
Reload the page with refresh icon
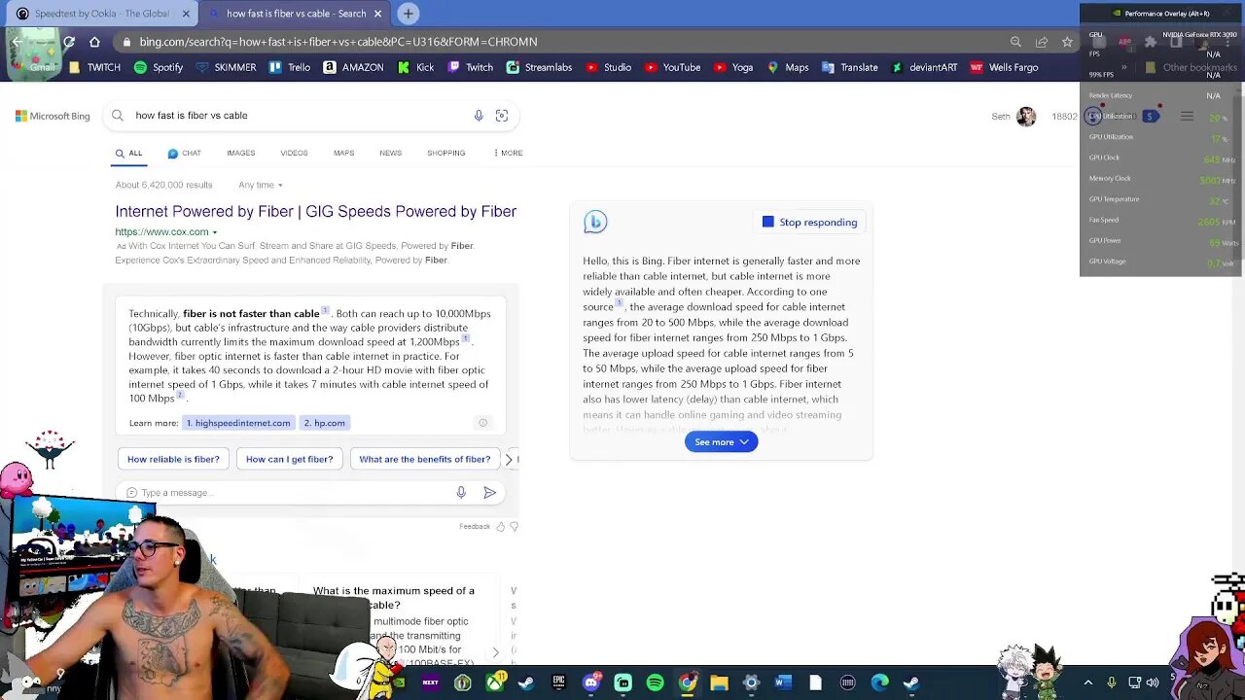69,42
